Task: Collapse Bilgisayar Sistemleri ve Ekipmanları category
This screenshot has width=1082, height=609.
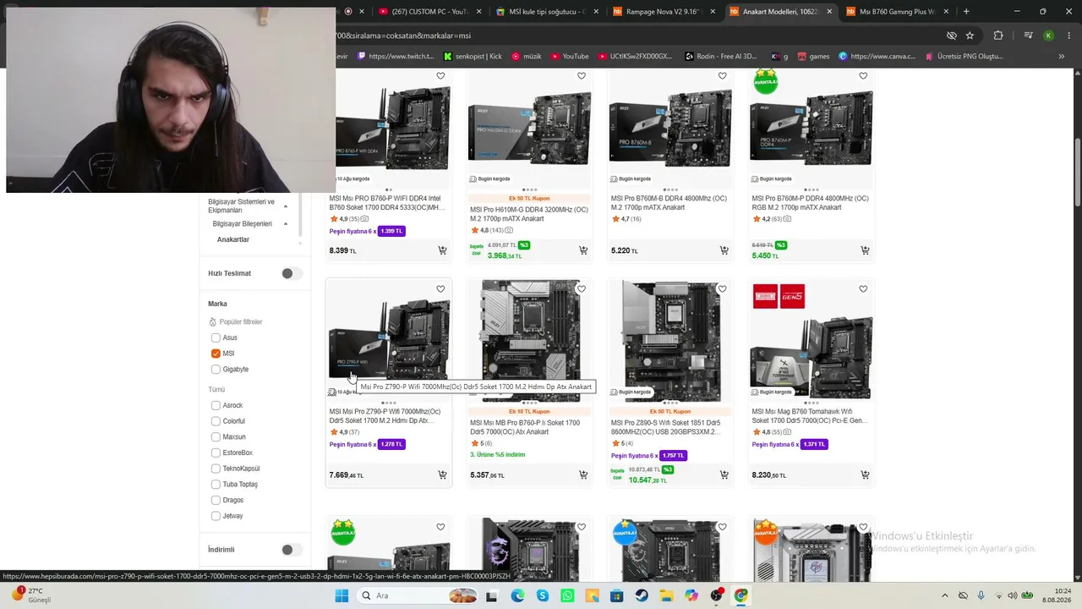Action: tap(286, 206)
